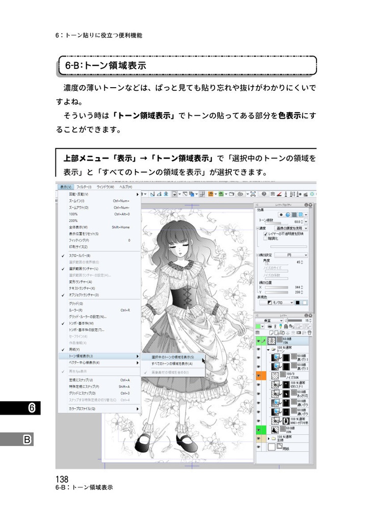Viewport: 372px width, 522px height.
Task: Click the stacked layers icon in Layer panel
Action: pyautogui.click(x=257, y=332)
